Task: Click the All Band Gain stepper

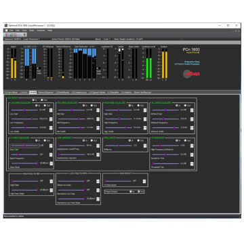Action: [192, 110]
